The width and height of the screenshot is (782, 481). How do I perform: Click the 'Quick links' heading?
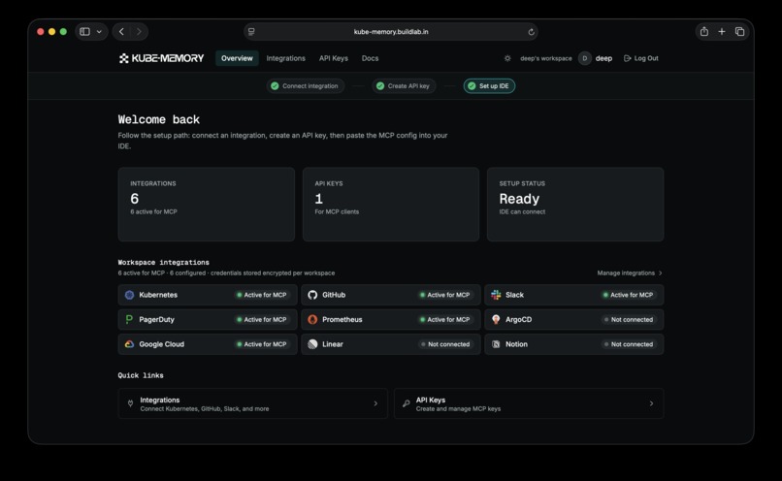coord(141,375)
